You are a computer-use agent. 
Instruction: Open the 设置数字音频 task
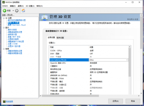click(13, 39)
